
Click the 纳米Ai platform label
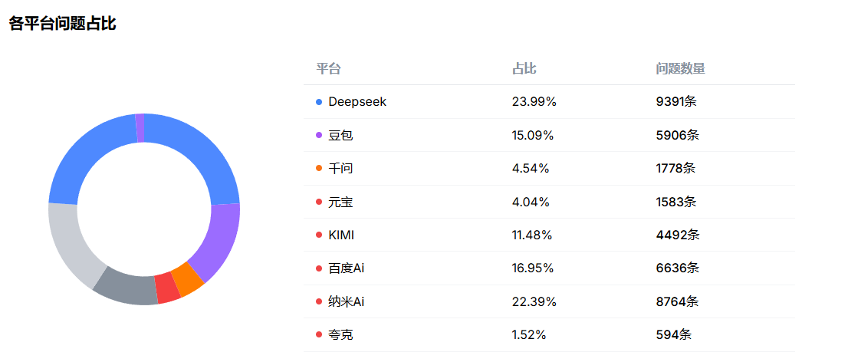coord(346,302)
